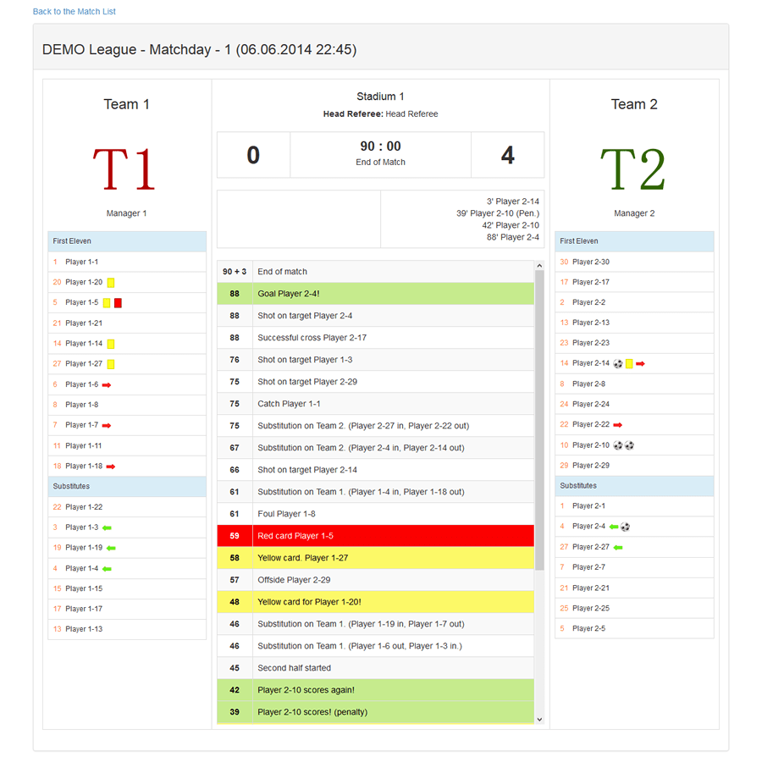Select Player 2-10 scores again! event

point(376,689)
